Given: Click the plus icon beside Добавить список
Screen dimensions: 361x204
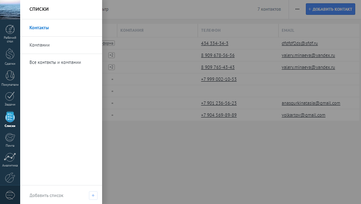Looking at the screenshot, I should 93,195.
